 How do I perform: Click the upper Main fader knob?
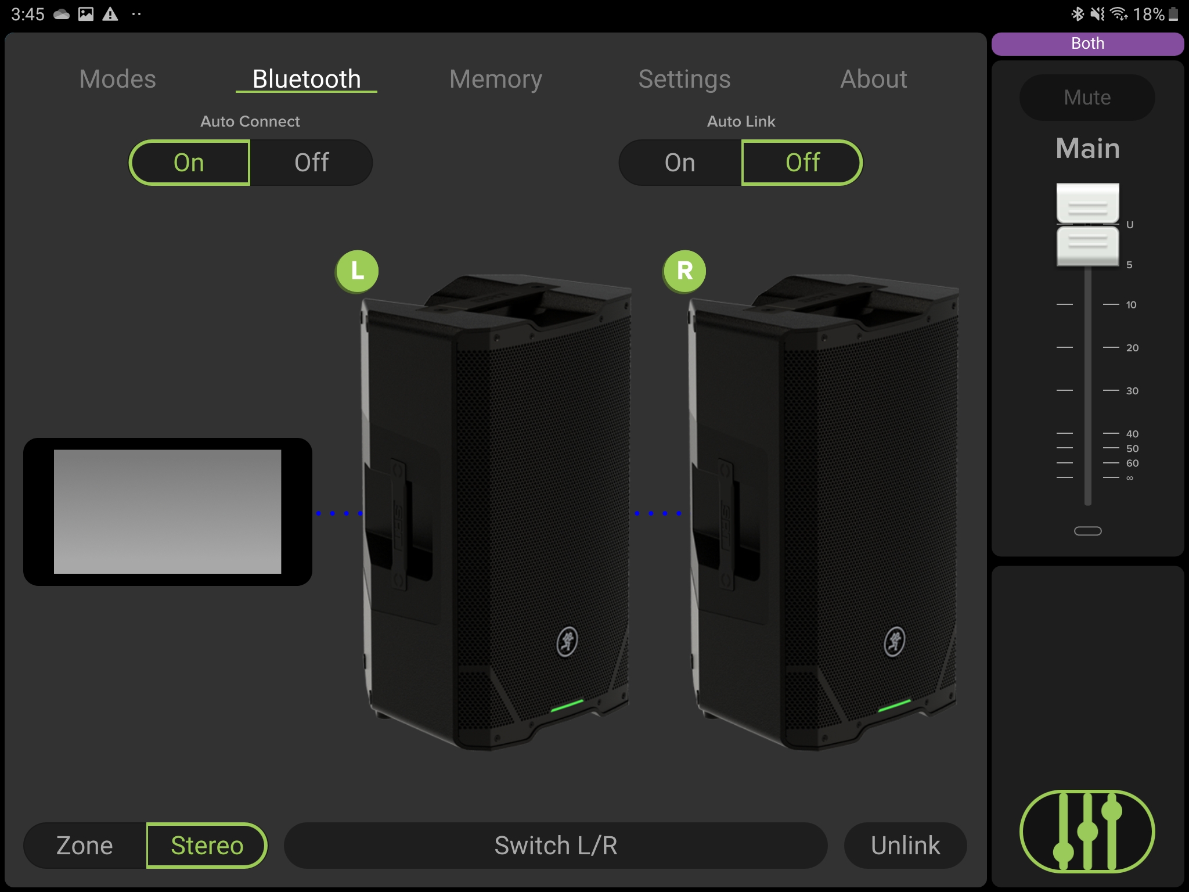(x=1087, y=203)
